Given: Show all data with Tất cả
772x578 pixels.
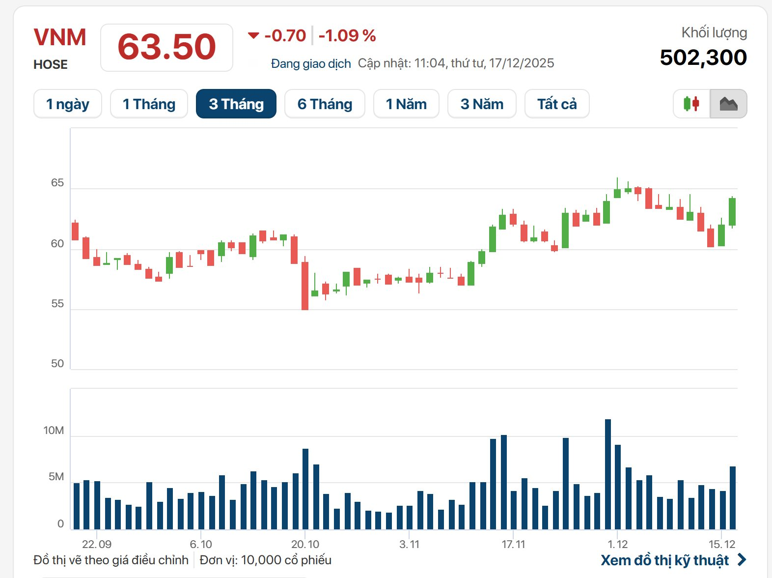Looking at the screenshot, I should (557, 104).
